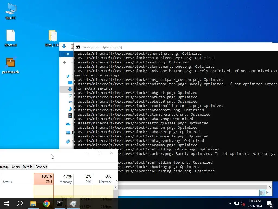Sort by Status column in Task Manager
The width and height of the screenshot is (278, 209).
[17, 179]
